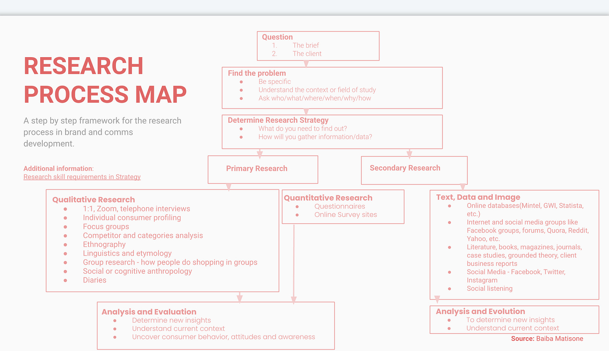Click 'Source: Baiba Matisone' credit
The height and width of the screenshot is (351, 609).
point(547,338)
